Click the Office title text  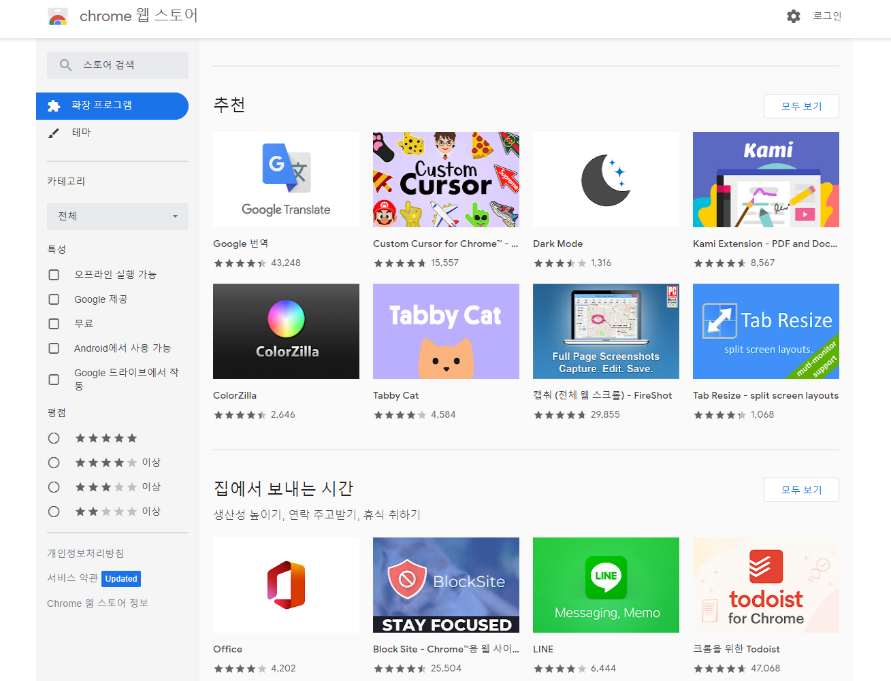[x=227, y=649]
